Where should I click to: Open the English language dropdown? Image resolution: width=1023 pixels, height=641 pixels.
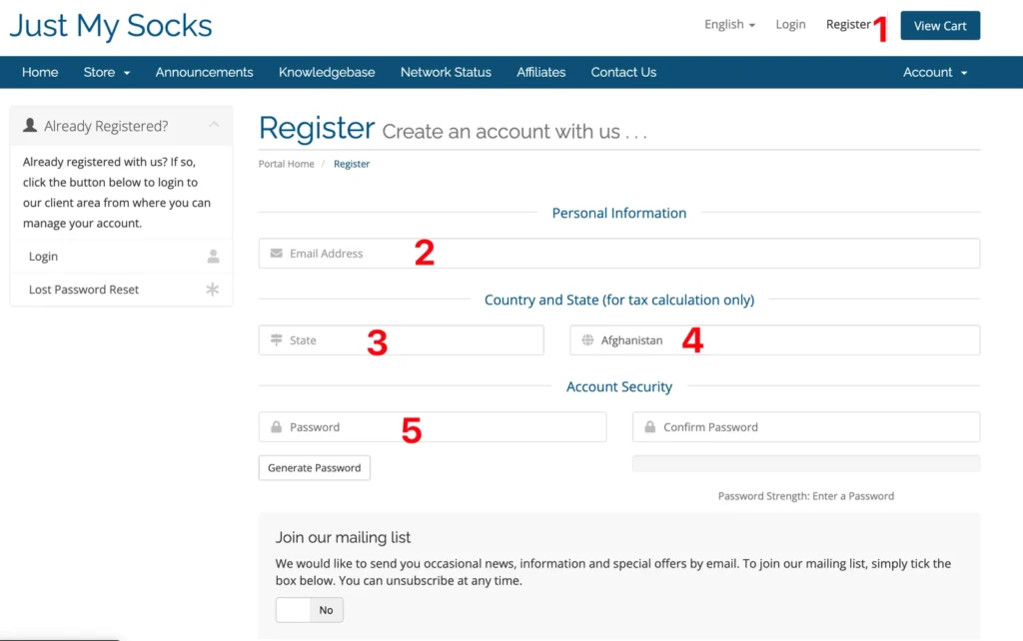tap(729, 25)
